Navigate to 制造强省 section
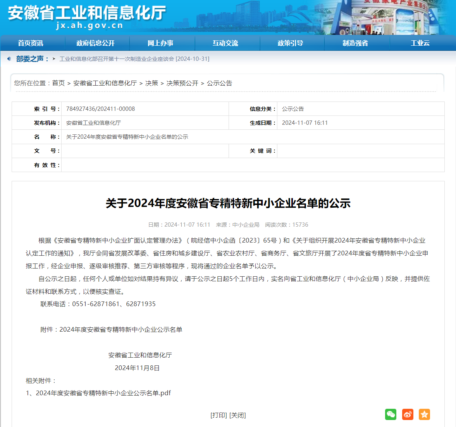Viewport: 456px width, 427px height. click(x=355, y=43)
